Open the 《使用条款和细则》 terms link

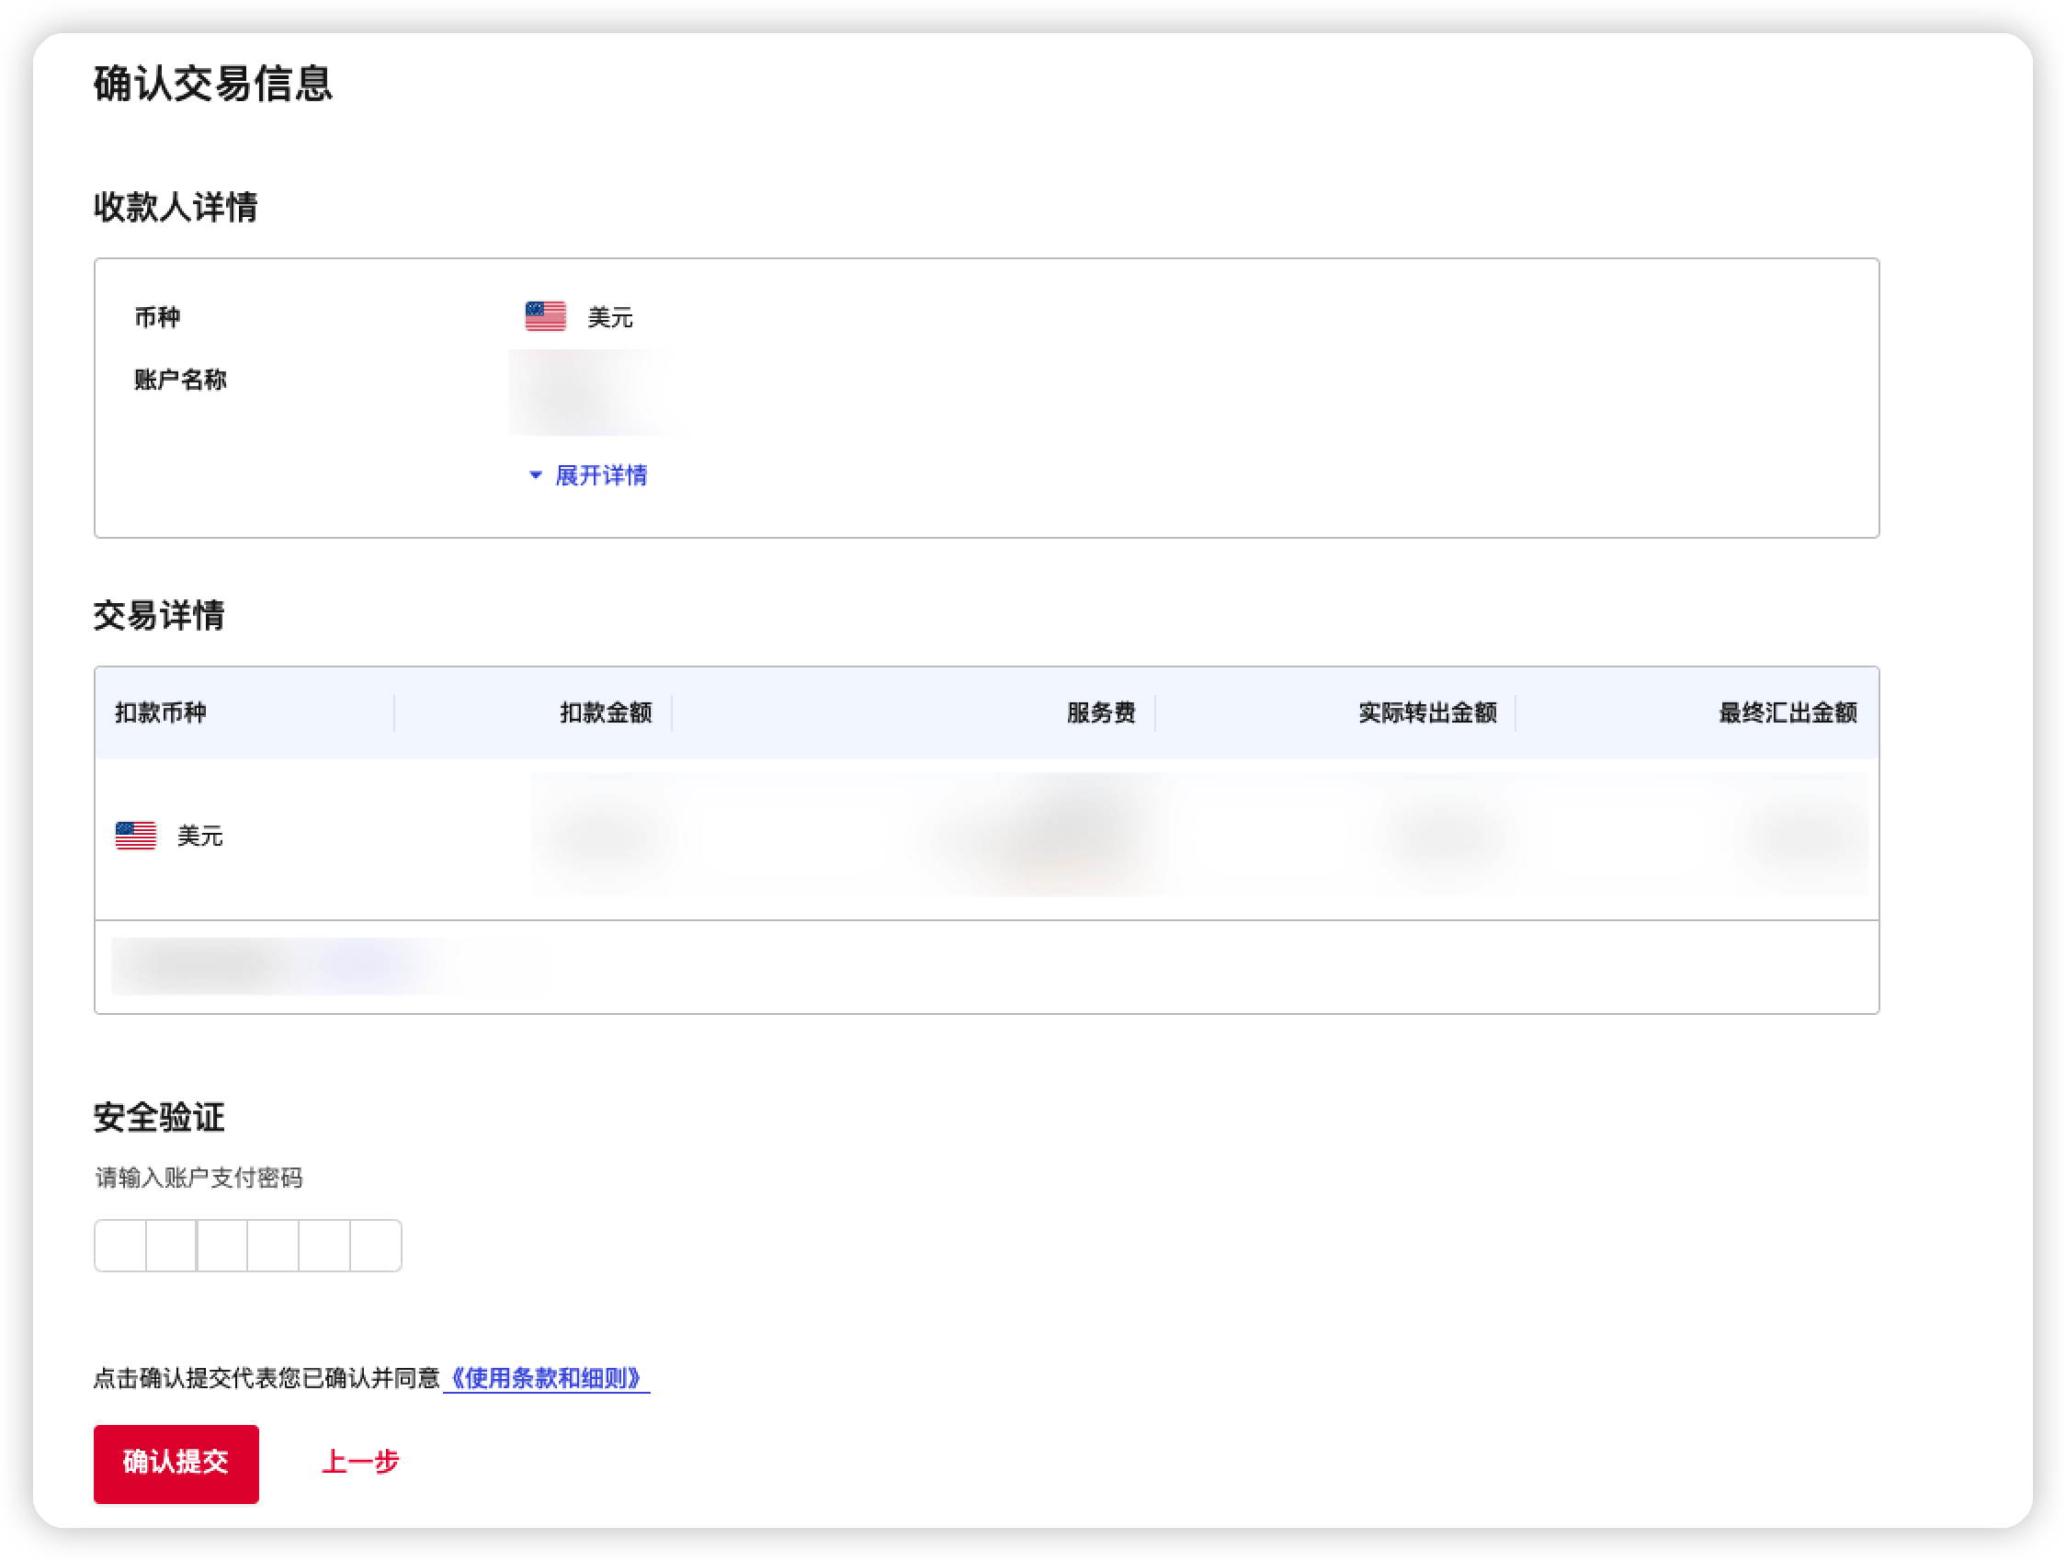[x=548, y=1377]
